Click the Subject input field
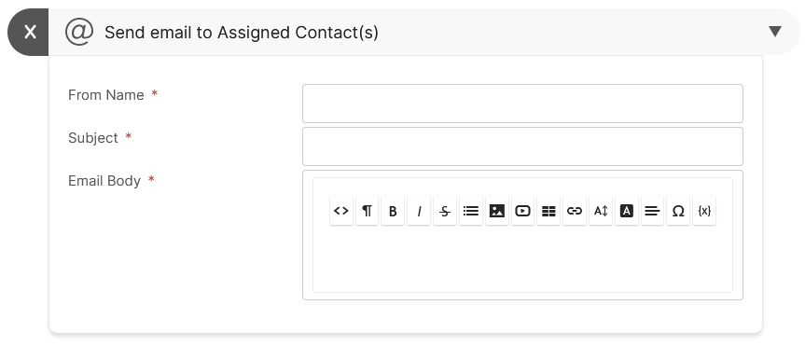Viewport: 805px width, 347px height. (522, 146)
